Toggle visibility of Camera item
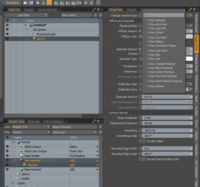The height and width of the screenshot is (187, 200). 7,29
